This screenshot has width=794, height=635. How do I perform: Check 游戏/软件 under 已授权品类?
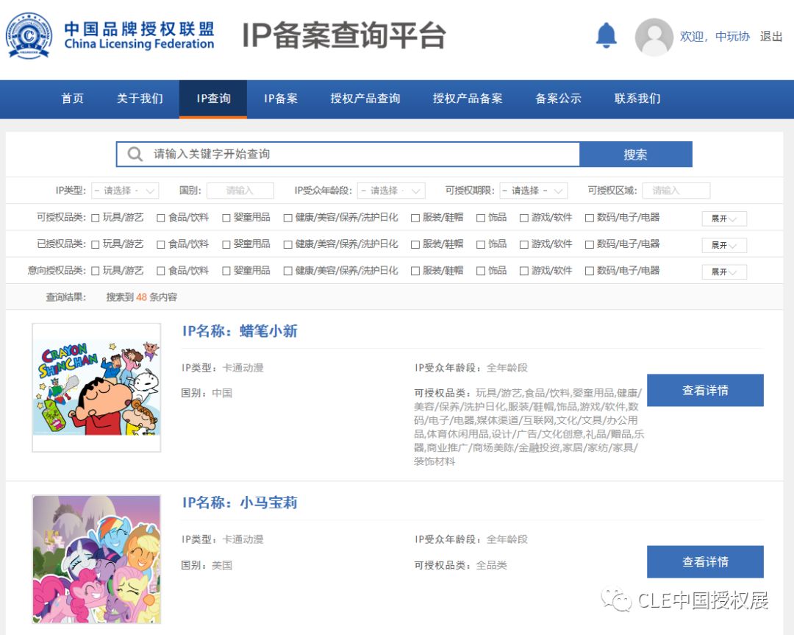click(524, 244)
